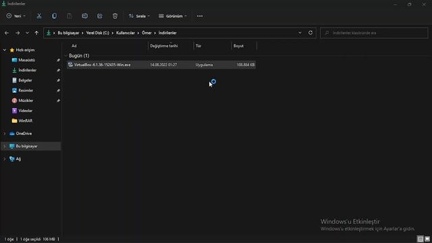432x243 pixels.
Task: Click the Share icon in toolbar
Action: [100, 16]
